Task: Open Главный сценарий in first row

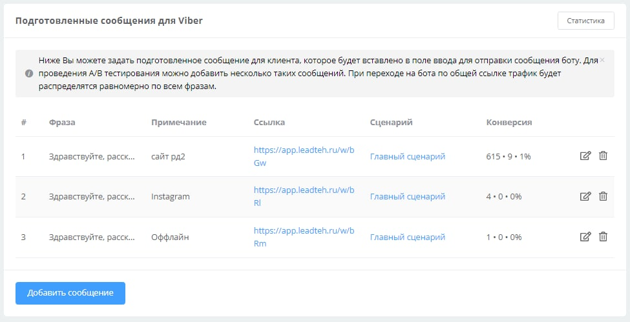Action: coord(407,156)
